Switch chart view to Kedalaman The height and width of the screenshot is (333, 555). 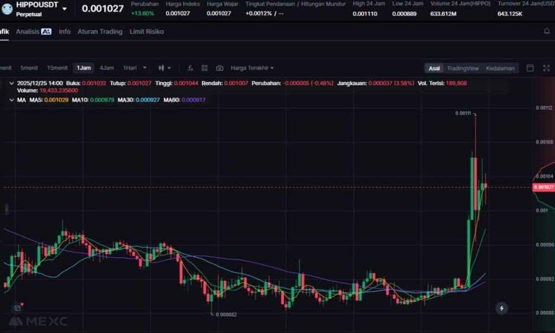coord(500,68)
